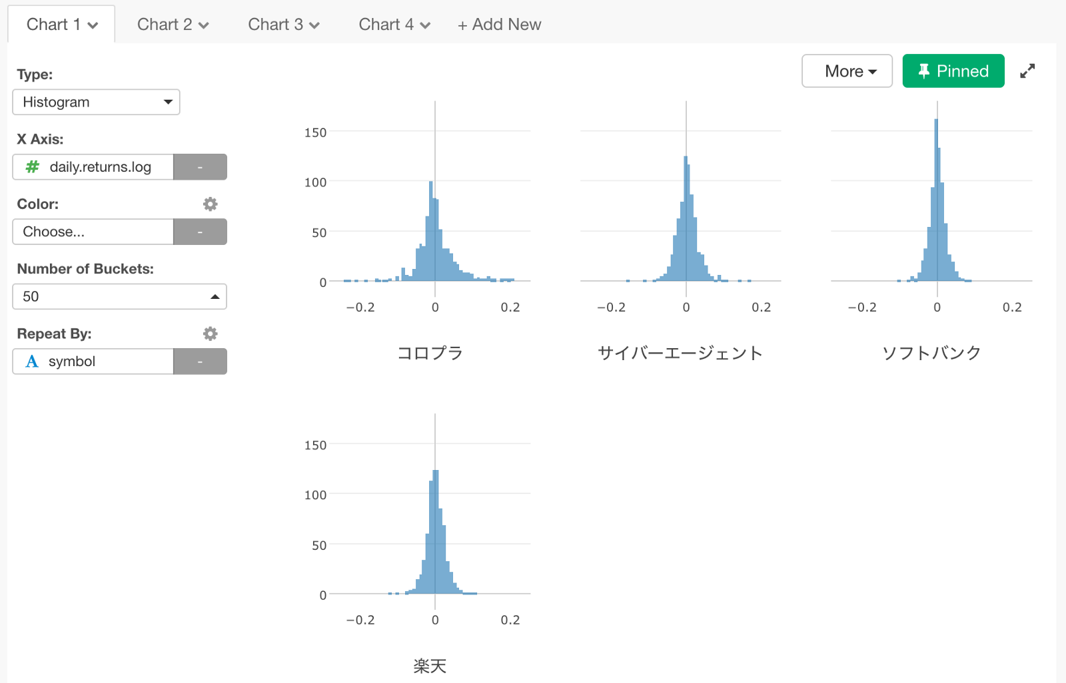Open the More dropdown menu

847,71
